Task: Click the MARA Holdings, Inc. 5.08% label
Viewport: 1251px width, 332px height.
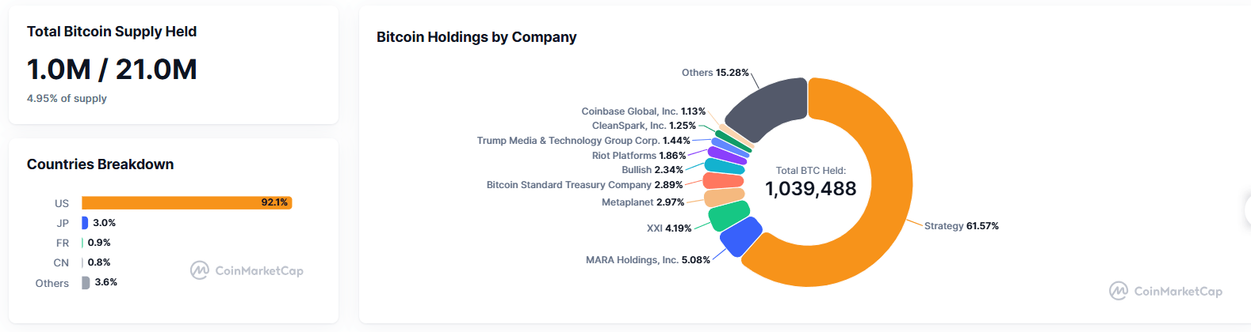Action: click(648, 260)
